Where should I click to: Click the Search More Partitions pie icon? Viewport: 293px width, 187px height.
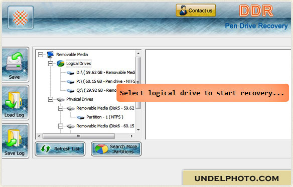click(x=101, y=149)
